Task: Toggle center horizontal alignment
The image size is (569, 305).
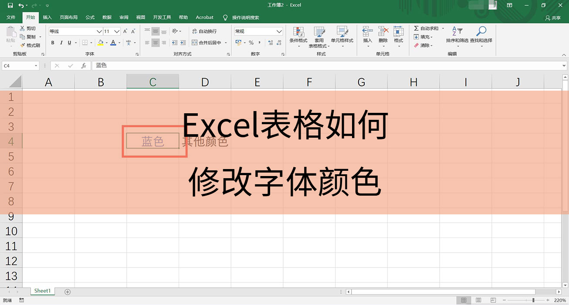Action: pos(156,43)
